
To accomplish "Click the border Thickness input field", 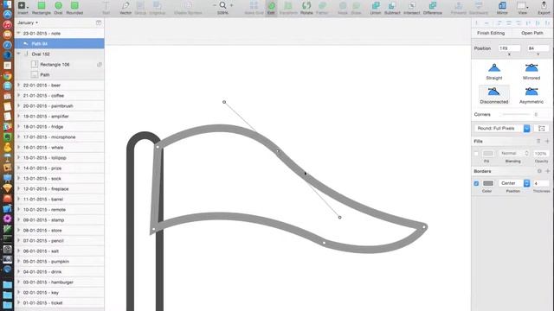I will (x=541, y=183).
